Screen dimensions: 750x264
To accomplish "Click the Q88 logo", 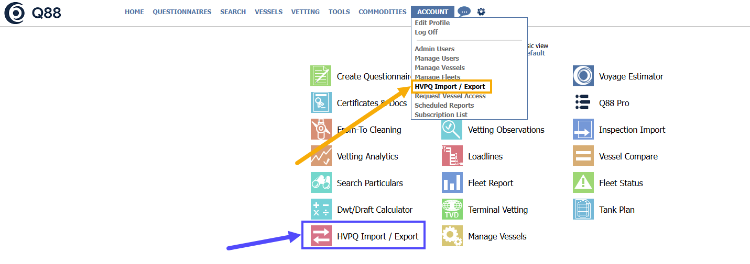I will [32, 13].
